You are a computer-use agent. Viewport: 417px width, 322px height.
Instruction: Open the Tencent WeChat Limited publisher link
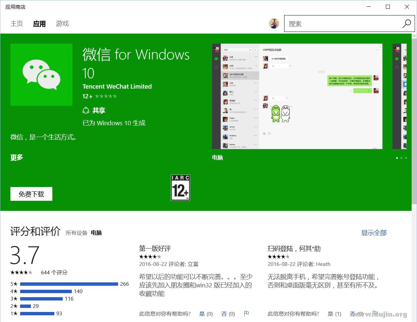pos(117,86)
